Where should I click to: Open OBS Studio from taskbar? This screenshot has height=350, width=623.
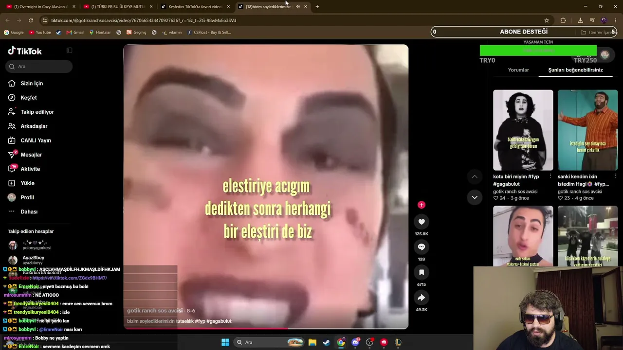pos(369,342)
